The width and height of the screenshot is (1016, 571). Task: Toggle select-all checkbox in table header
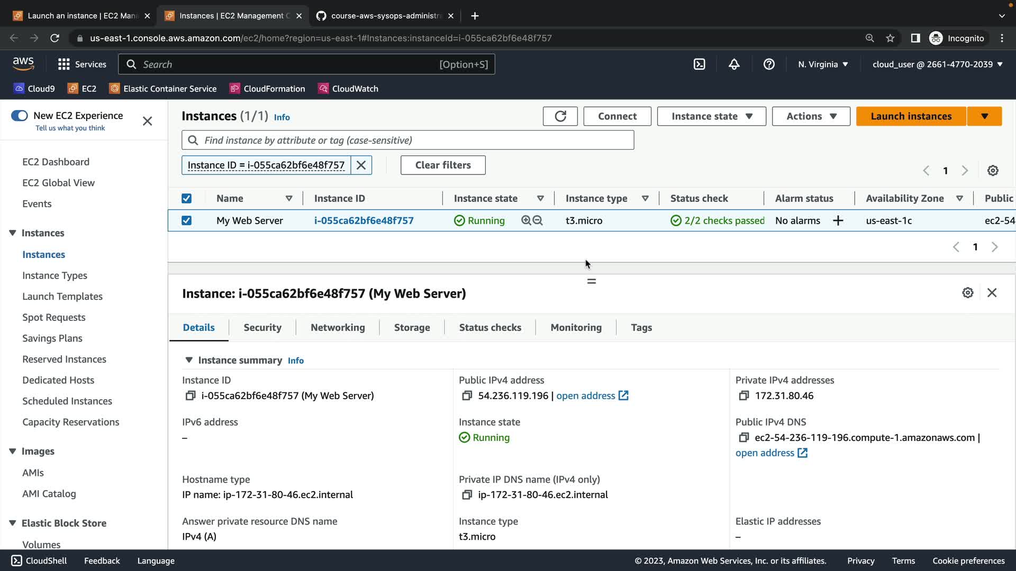coord(186,199)
